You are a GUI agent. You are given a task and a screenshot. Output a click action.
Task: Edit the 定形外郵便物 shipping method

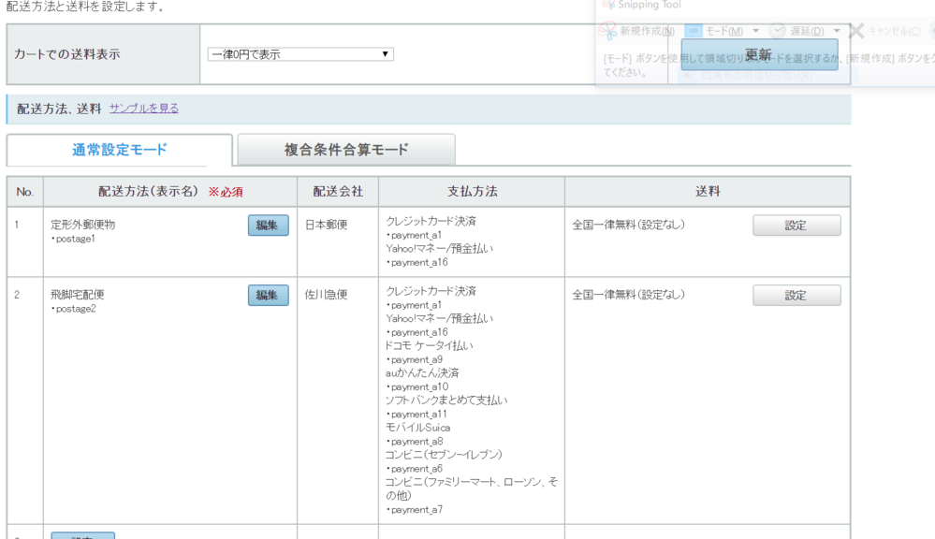[269, 226]
